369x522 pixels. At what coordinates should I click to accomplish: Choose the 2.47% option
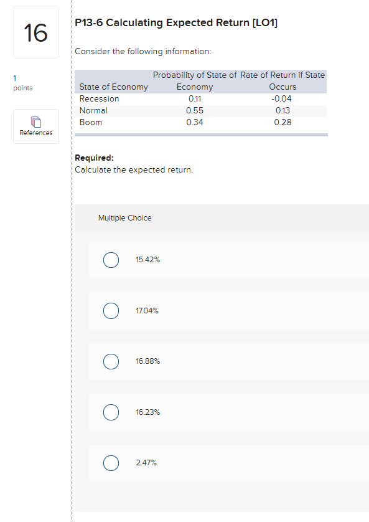click(111, 463)
